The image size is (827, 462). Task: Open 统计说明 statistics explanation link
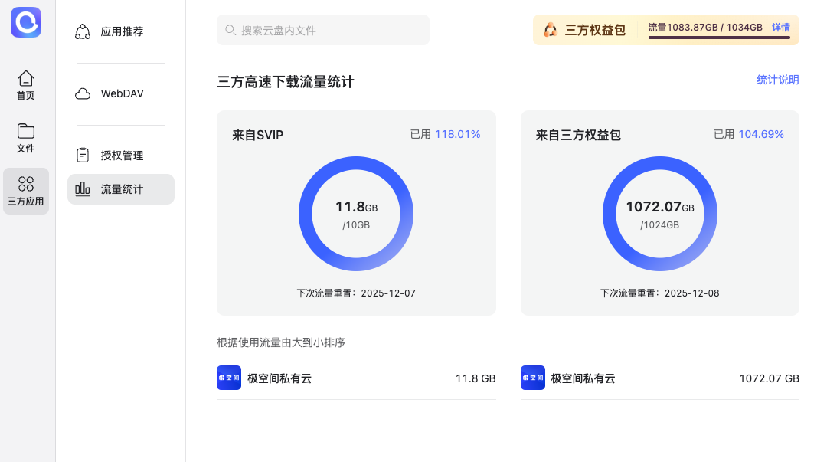(x=777, y=80)
